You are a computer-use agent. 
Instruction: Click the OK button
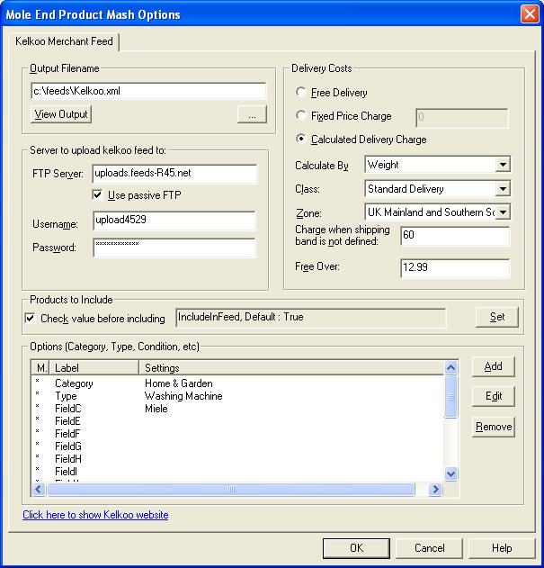pyautogui.click(x=356, y=548)
